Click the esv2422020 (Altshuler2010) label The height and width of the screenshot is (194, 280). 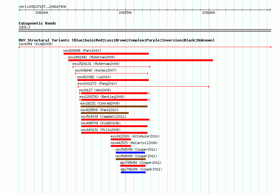[135, 136]
